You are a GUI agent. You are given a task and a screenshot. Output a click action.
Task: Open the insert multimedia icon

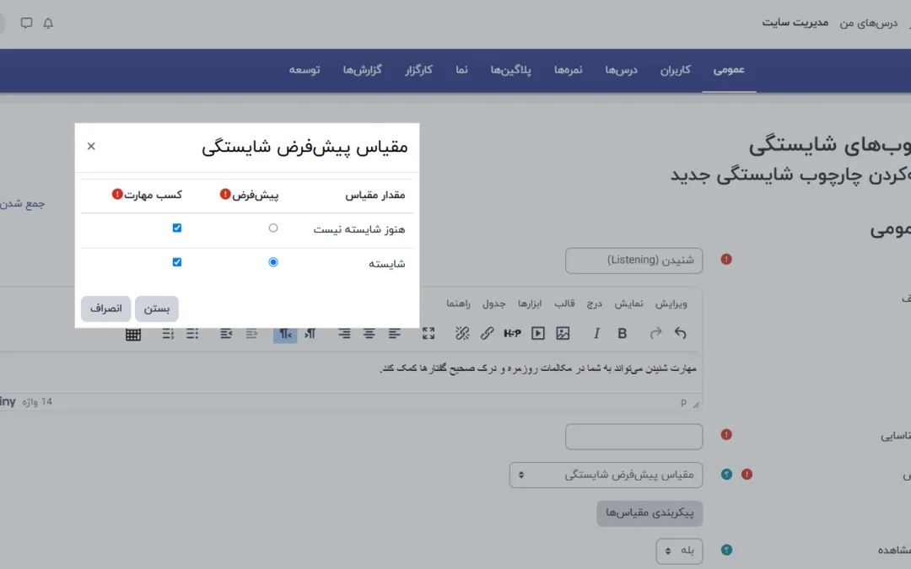[538, 334]
